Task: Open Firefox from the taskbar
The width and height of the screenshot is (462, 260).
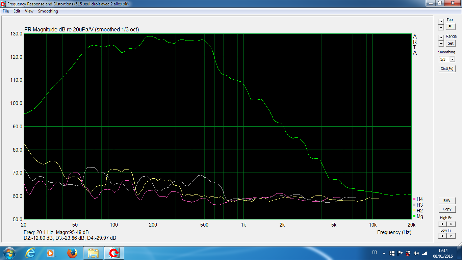Action: point(72,253)
